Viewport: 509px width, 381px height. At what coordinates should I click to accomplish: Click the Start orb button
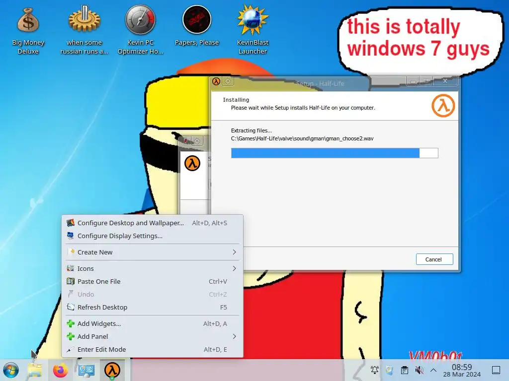[x=11, y=370]
